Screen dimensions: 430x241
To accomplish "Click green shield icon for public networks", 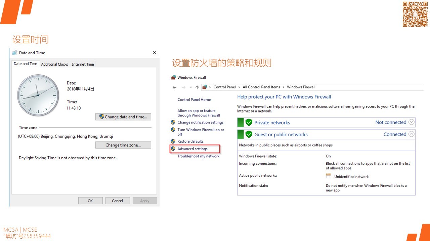I will tap(249, 135).
